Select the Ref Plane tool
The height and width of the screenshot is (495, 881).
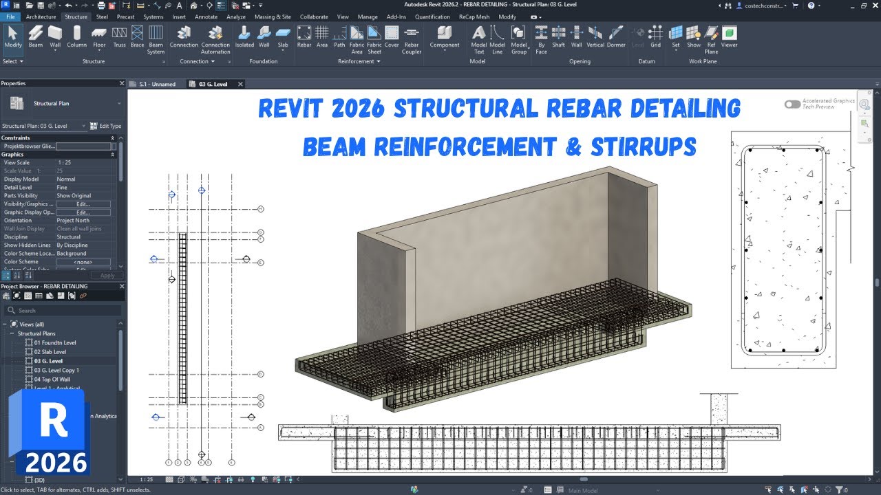tap(712, 40)
